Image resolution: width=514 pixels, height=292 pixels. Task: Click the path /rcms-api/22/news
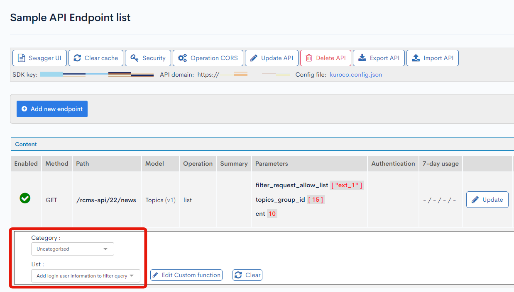tap(106, 200)
